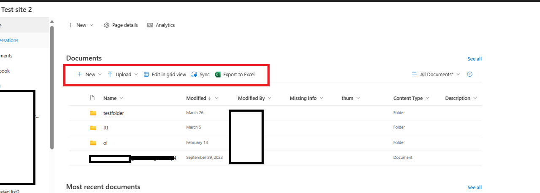Click Page details command
The width and height of the screenshot is (540, 193).
pyautogui.click(x=121, y=25)
